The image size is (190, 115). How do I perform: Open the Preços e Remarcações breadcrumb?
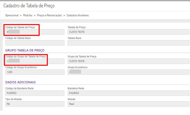(49, 15)
